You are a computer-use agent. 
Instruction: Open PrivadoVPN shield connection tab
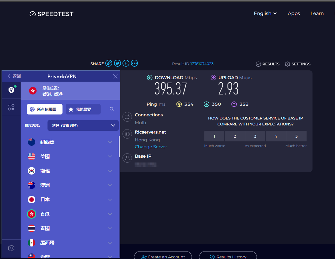pos(11,90)
